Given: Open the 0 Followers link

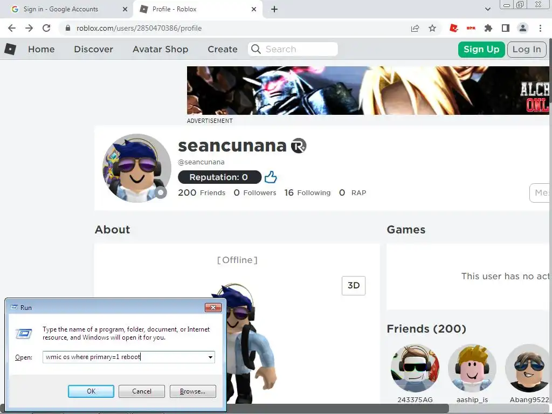Looking at the screenshot, I should [255, 192].
